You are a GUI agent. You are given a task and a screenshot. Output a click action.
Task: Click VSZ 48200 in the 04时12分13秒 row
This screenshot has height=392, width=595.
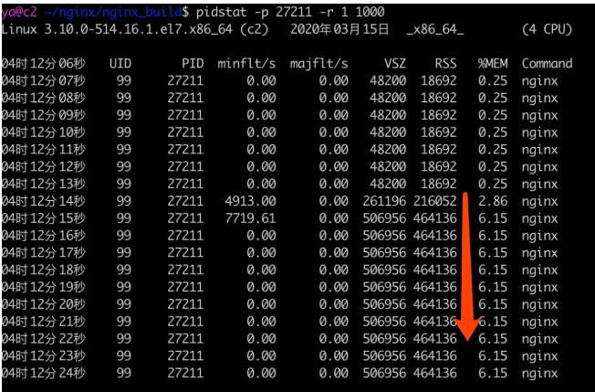(x=388, y=185)
